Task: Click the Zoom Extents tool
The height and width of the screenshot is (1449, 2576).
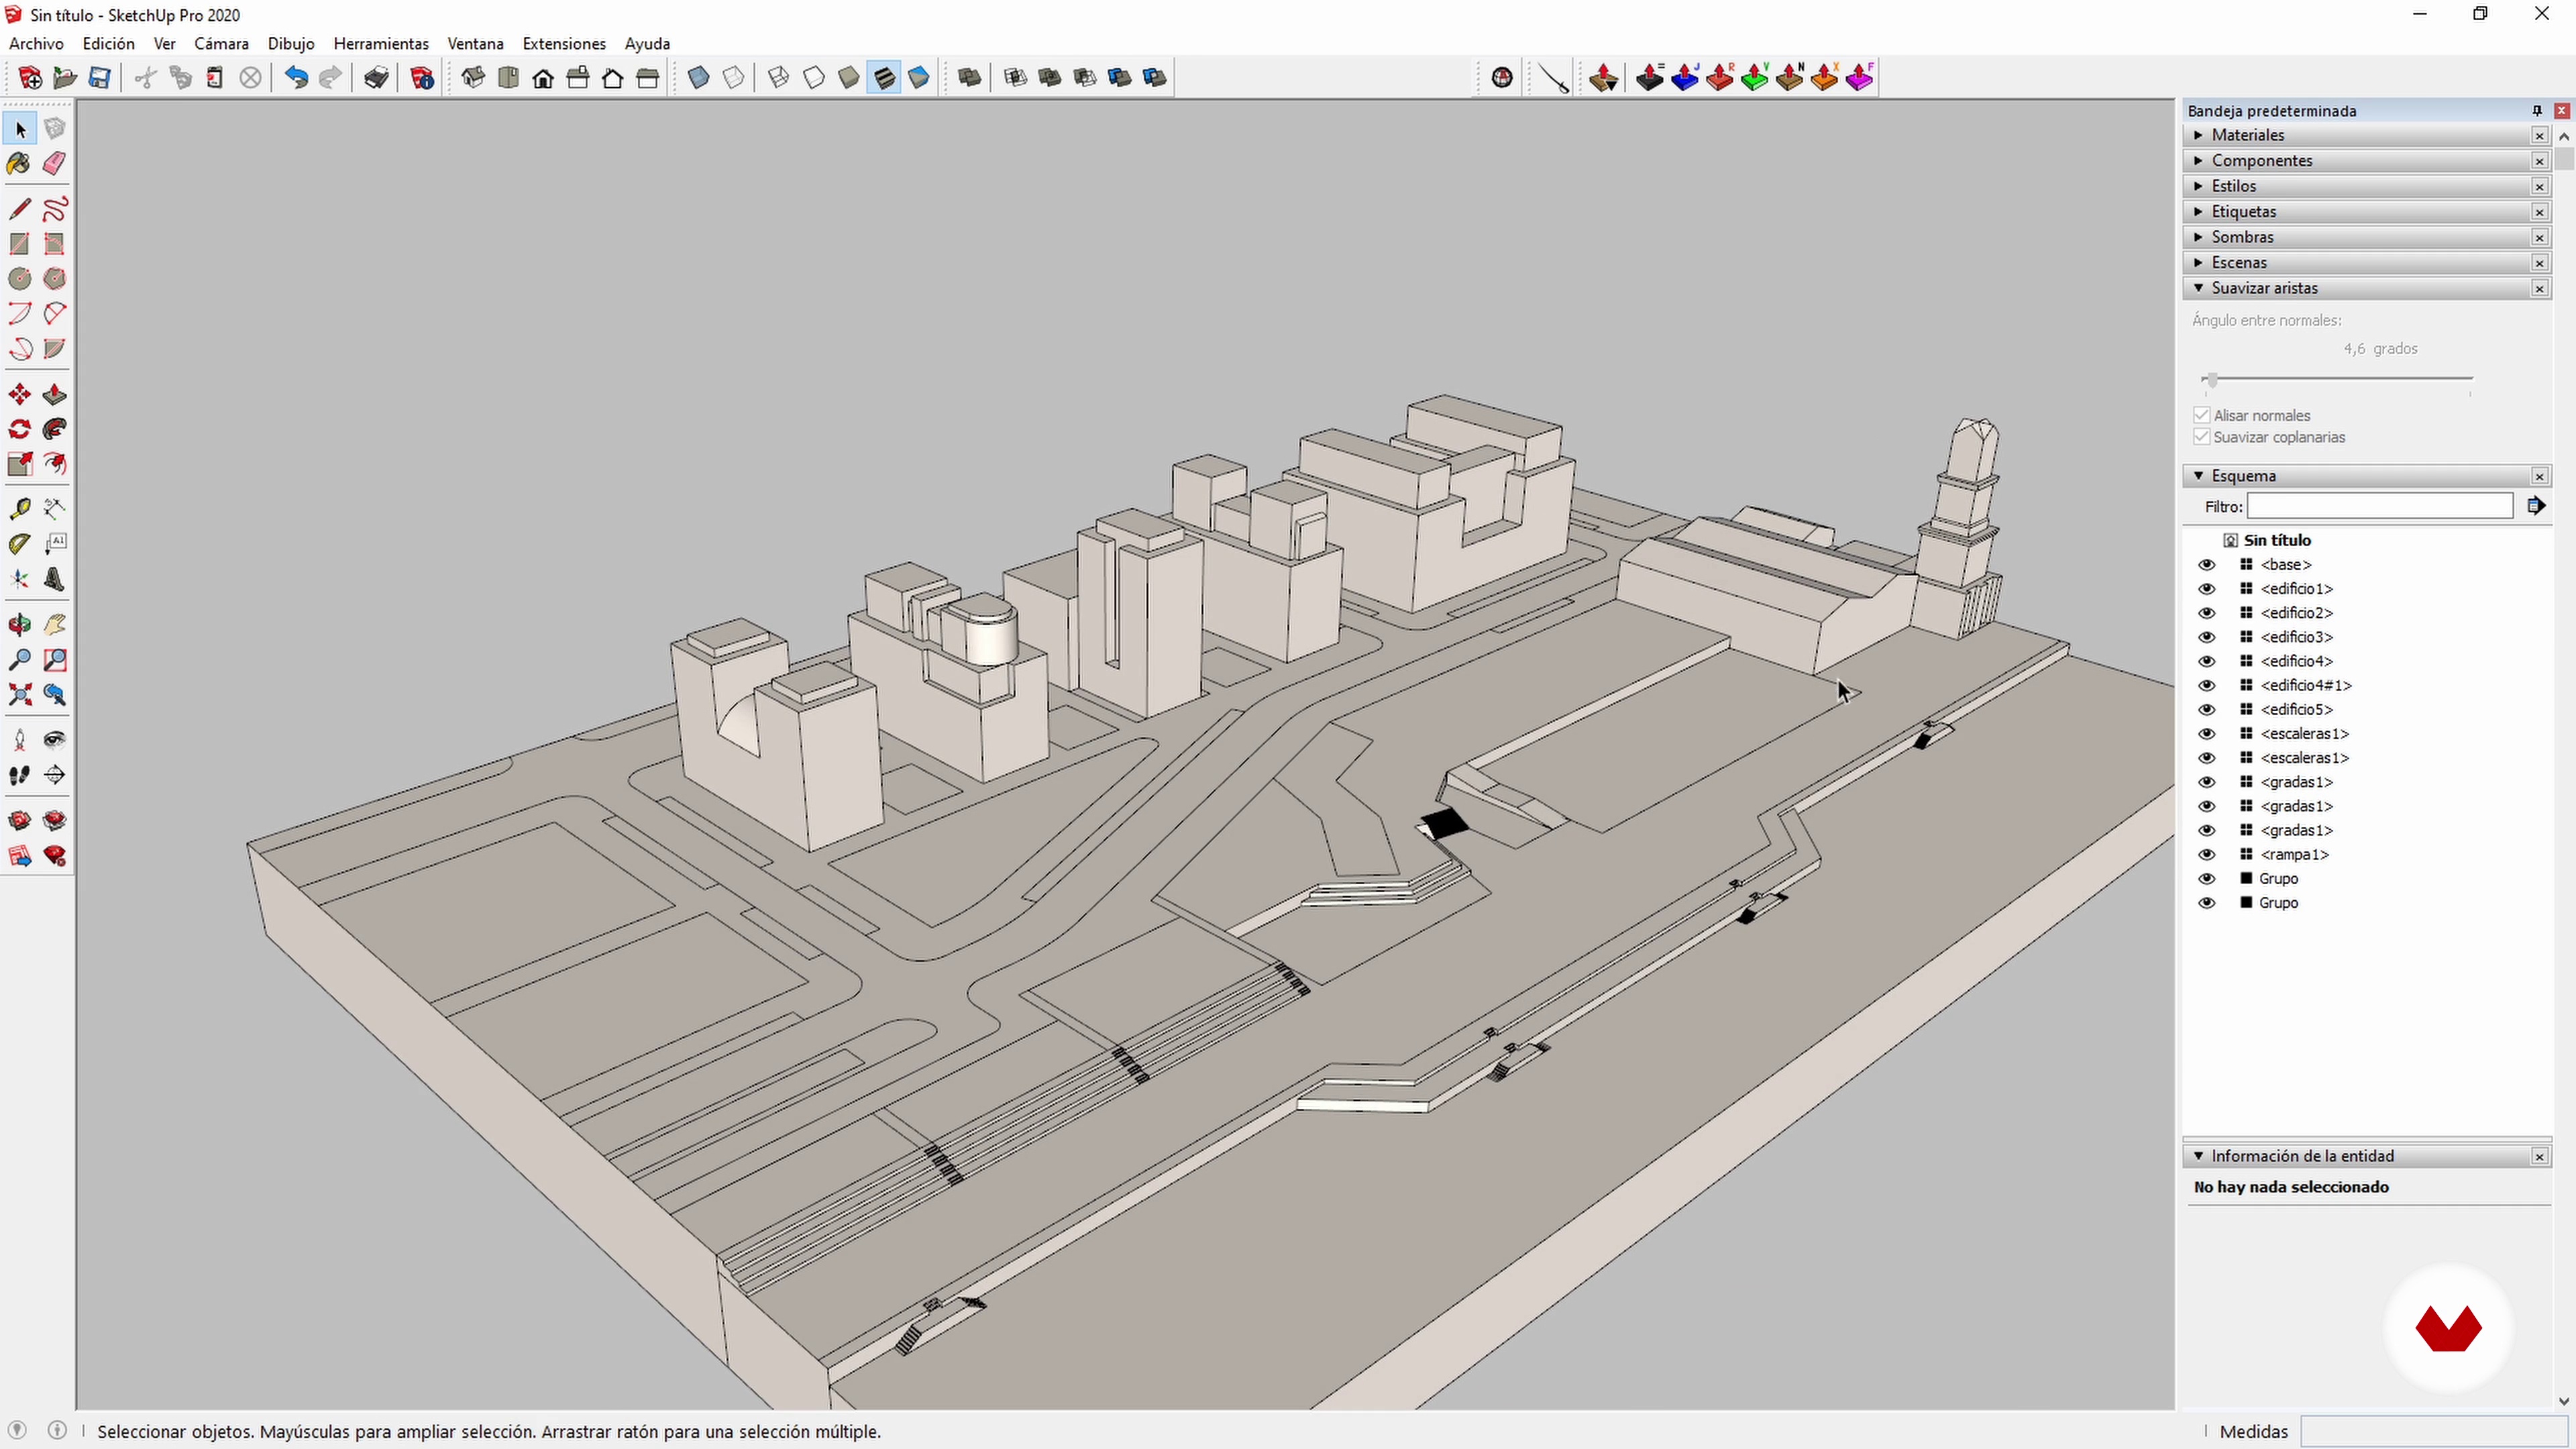Action: tap(19, 695)
